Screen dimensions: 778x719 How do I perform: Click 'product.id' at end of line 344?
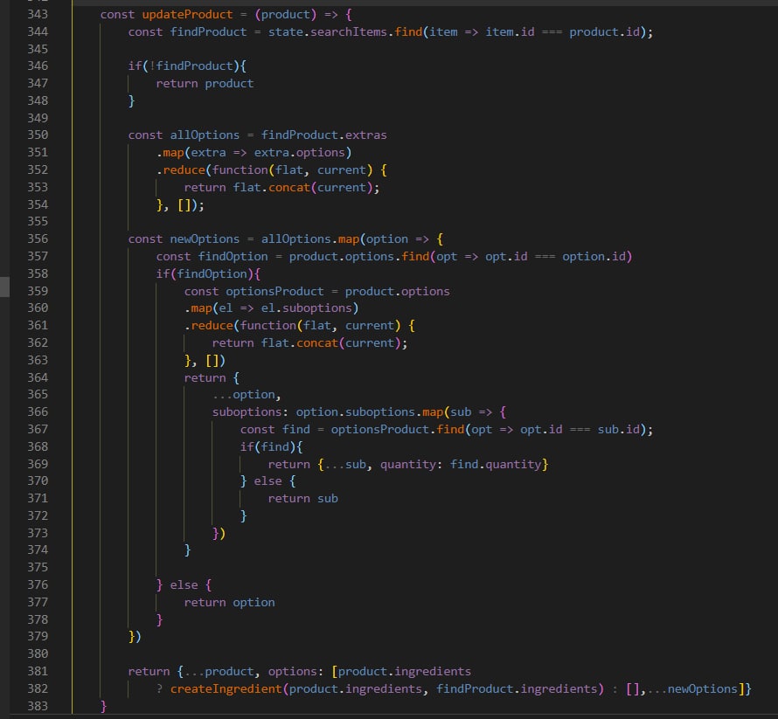(x=604, y=31)
